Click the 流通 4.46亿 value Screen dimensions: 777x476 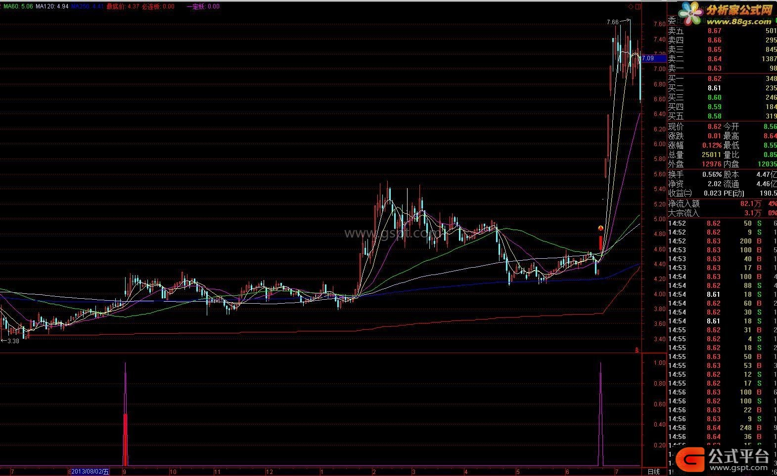click(x=767, y=184)
